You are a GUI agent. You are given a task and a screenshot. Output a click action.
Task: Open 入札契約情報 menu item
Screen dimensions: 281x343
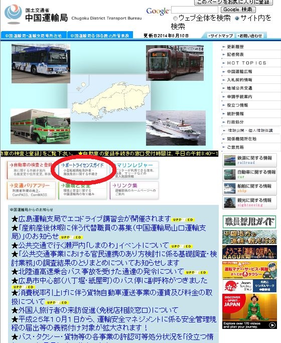tap(239, 80)
